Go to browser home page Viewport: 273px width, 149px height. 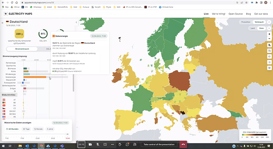(17, 2)
